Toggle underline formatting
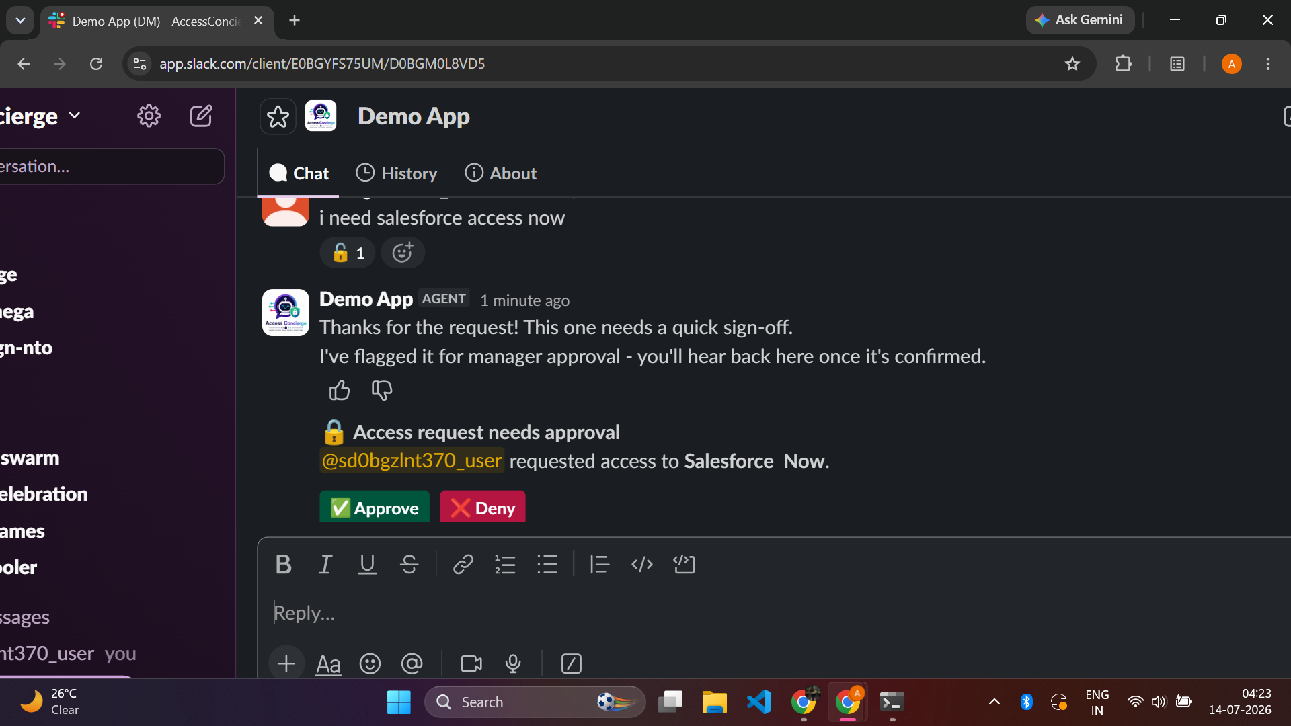 [x=367, y=565]
